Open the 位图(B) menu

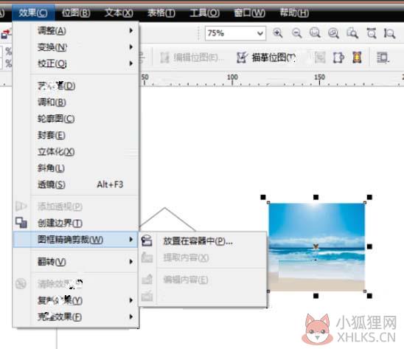(x=76, y=13)
